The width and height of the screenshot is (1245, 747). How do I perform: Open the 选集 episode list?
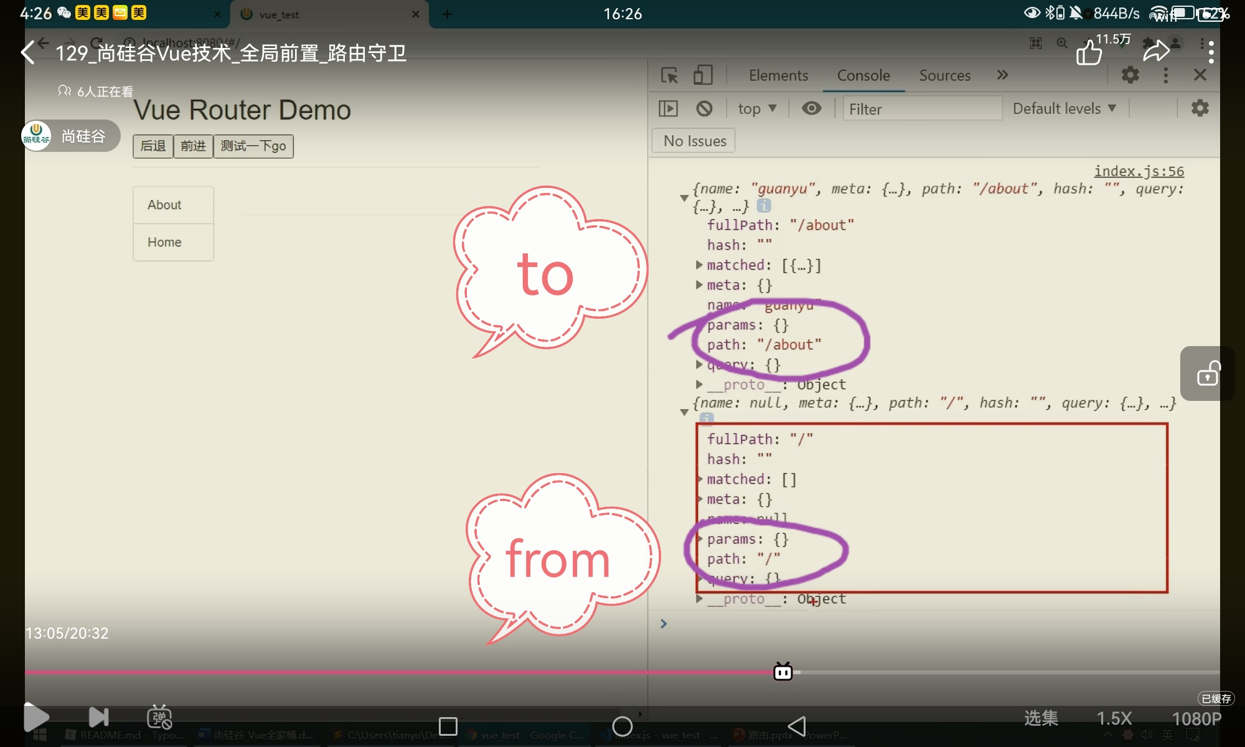(x=1041, y=718)
